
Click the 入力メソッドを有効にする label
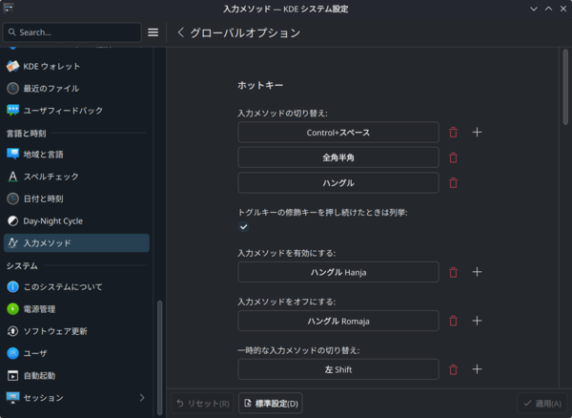pos(287,253)
